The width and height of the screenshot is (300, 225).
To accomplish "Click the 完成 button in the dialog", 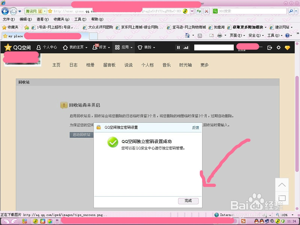I will [x=188, y=201].
